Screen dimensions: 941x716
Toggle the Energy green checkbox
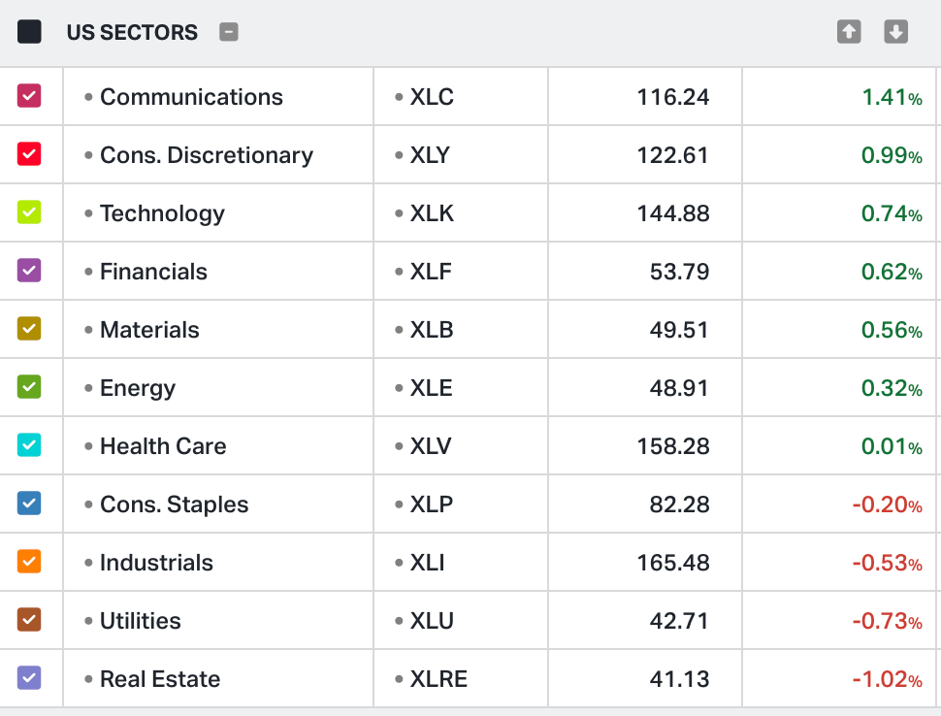pos(29,387)
